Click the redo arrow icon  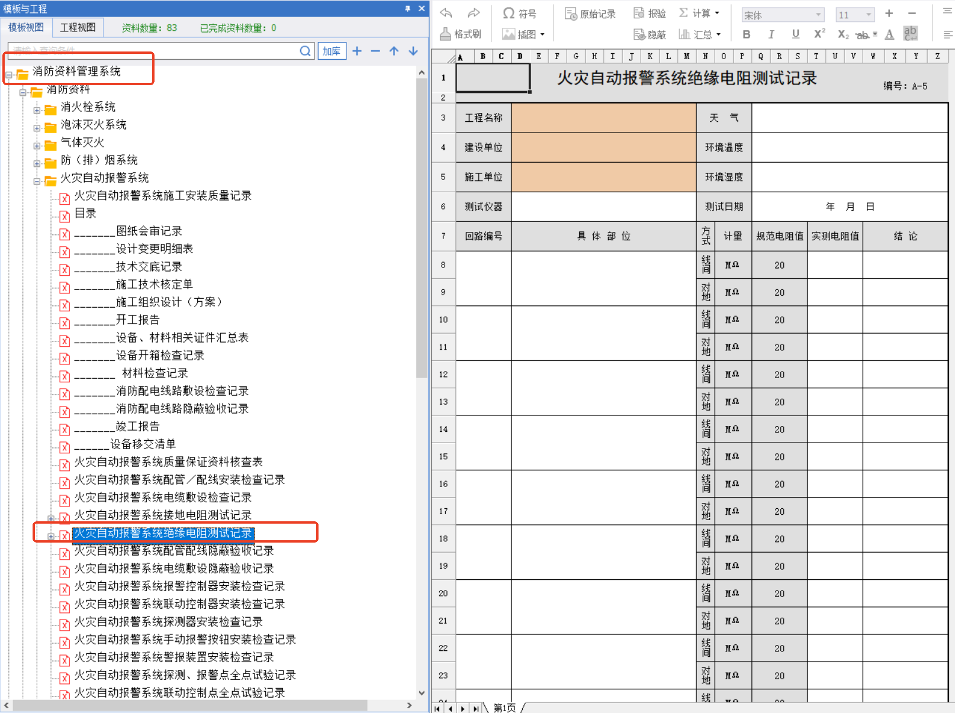(x=474, y=13)
